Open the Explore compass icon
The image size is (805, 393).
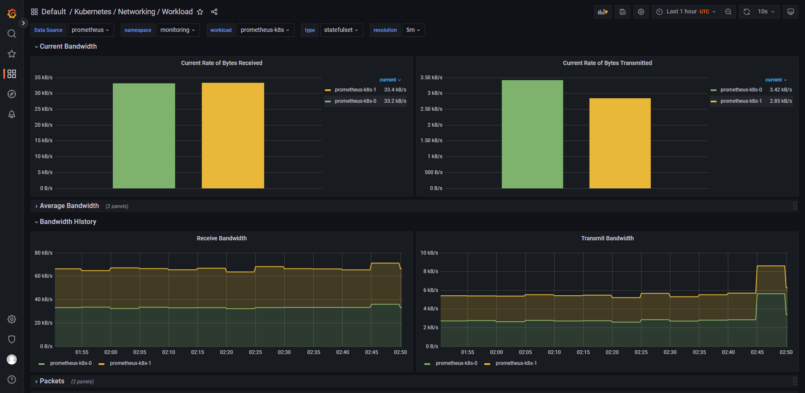click(12, 94)
